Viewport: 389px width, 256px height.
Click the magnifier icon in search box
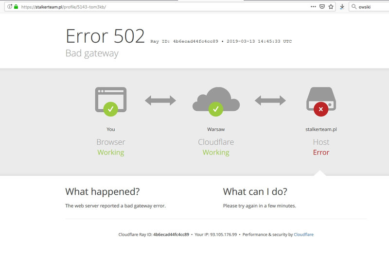[x=354, y=7]
